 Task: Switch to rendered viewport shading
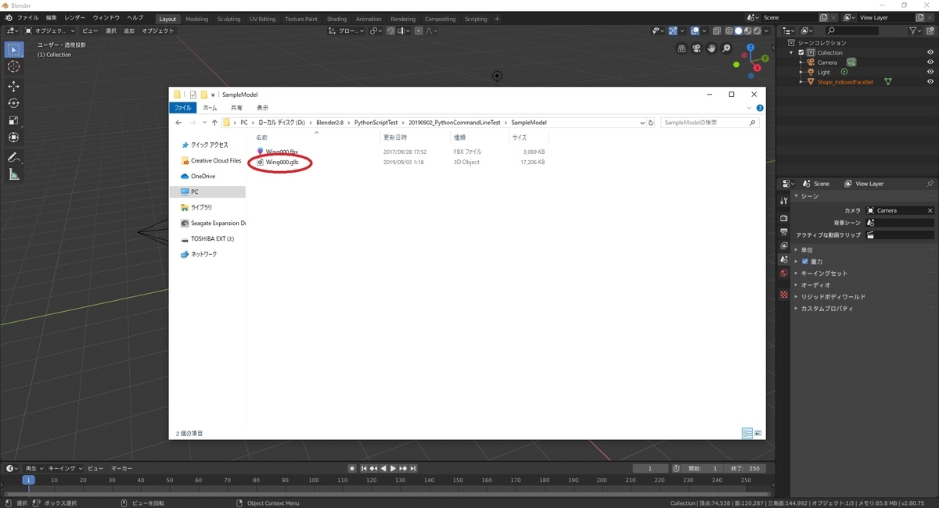[x=757, y=30]
